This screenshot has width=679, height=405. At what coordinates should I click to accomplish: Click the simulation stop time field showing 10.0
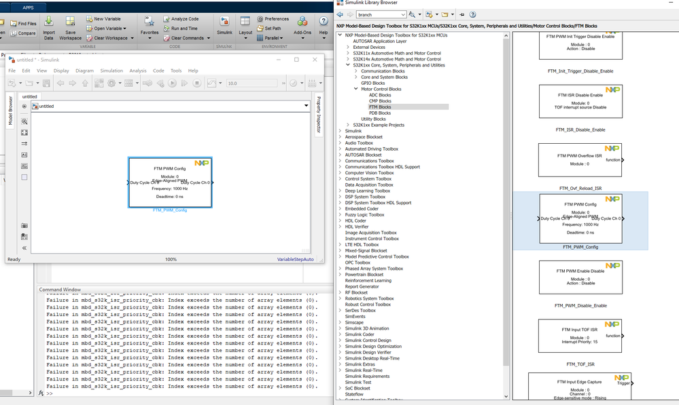click(251, 83)
